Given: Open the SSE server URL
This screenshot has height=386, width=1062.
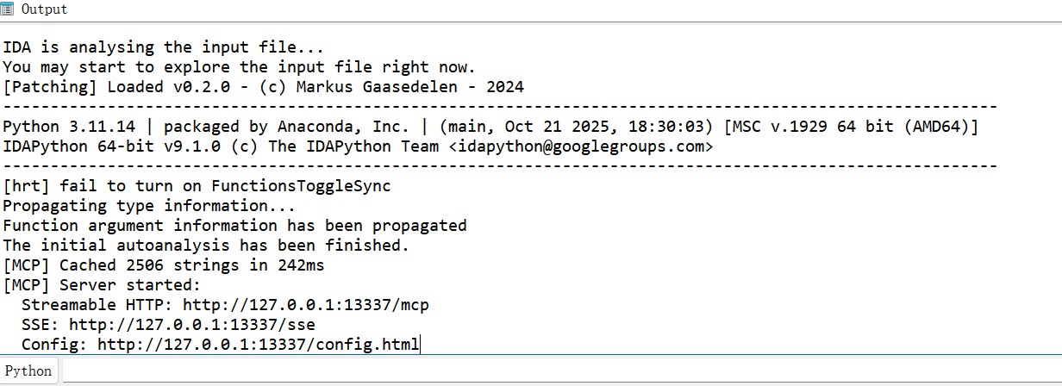Looking at the screenshot, I should click(x=191, y=325).
